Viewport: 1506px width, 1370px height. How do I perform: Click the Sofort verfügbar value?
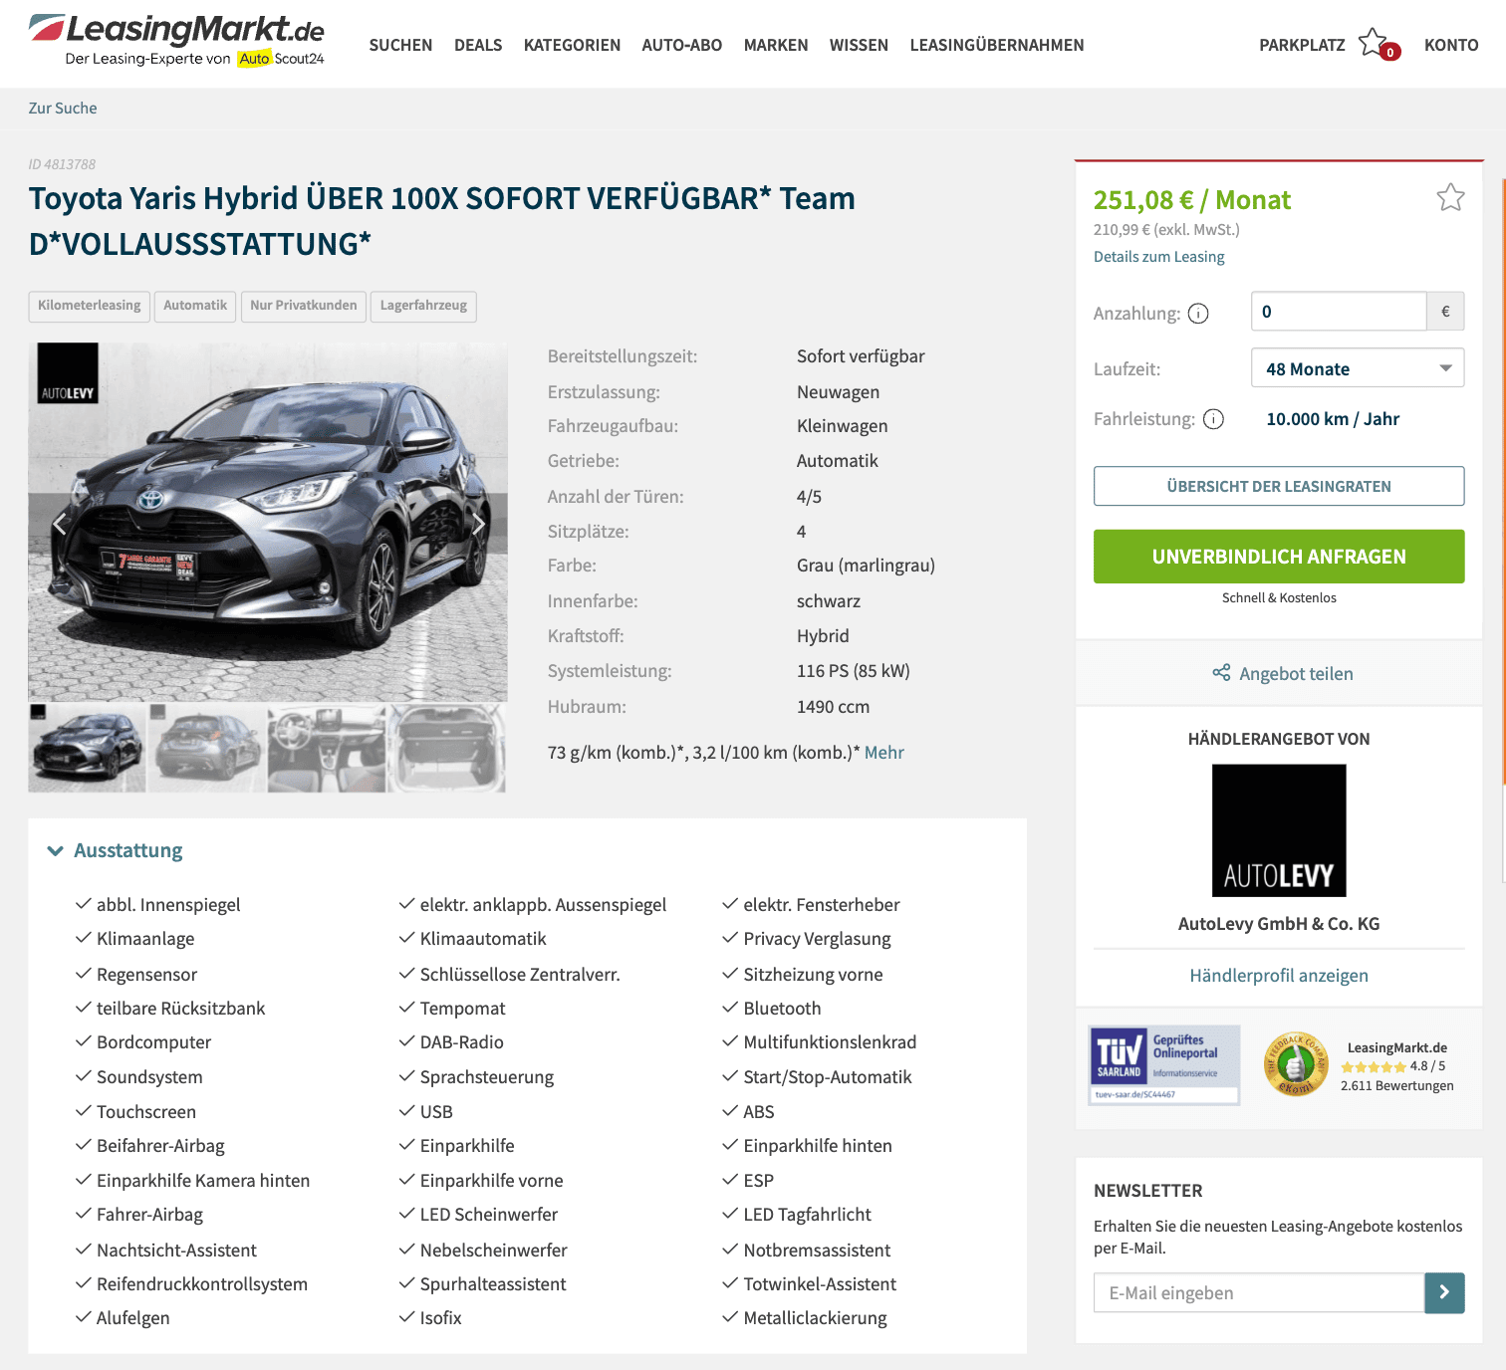tap(861, 356)
